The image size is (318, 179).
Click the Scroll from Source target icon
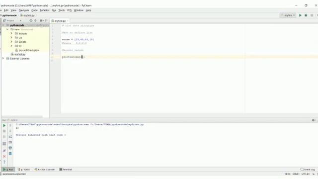(31, 20)
